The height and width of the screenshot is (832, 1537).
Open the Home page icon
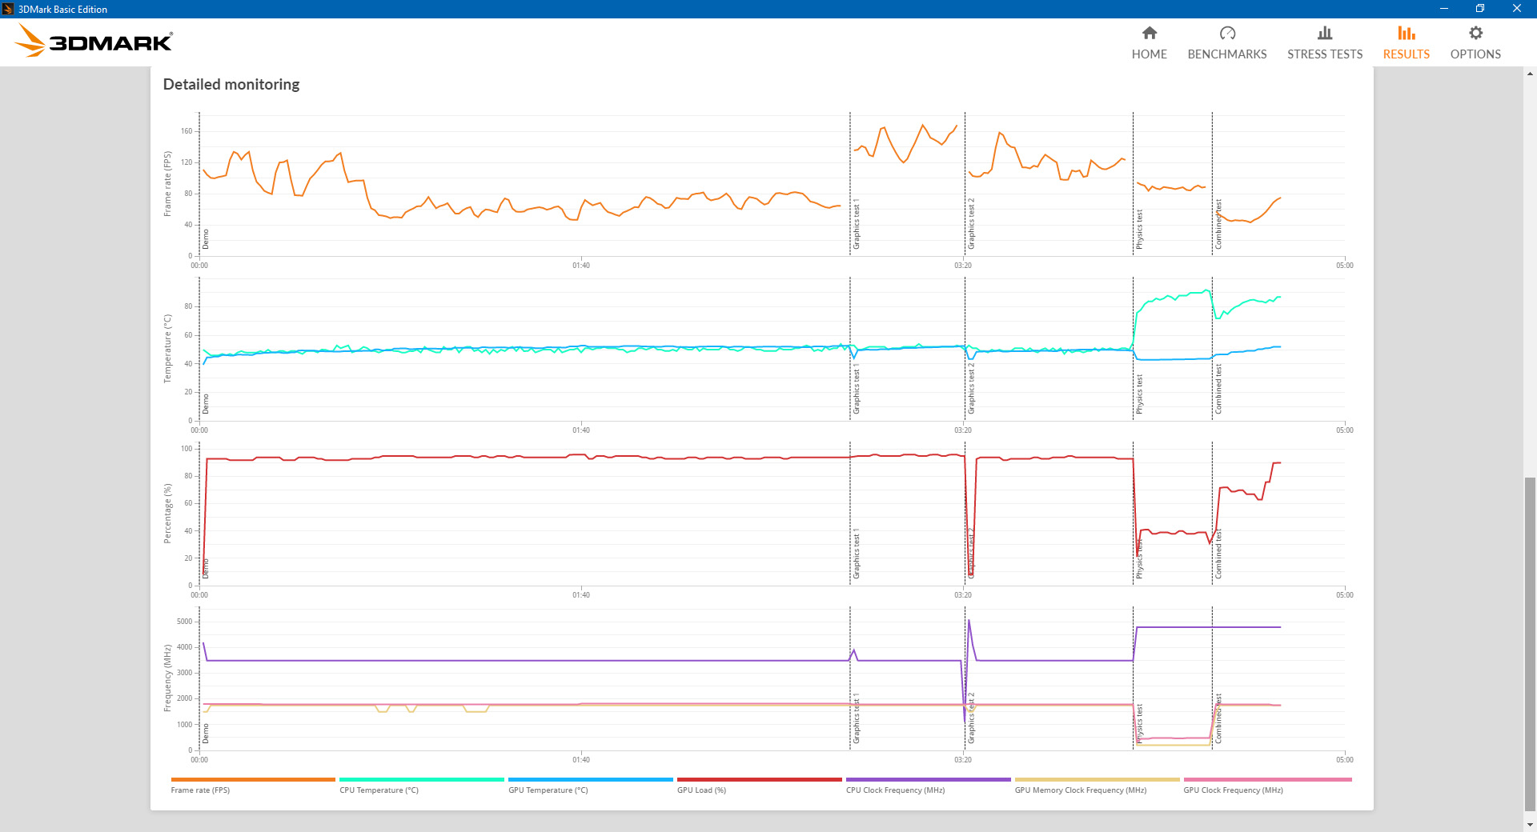tap(1149, 33)
